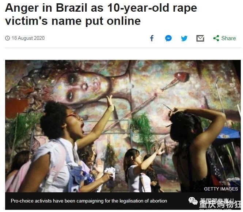Viewport: 243px width, 212px height.
Task: Select the 18 August 2020 date text
Action: pos(28,38)
